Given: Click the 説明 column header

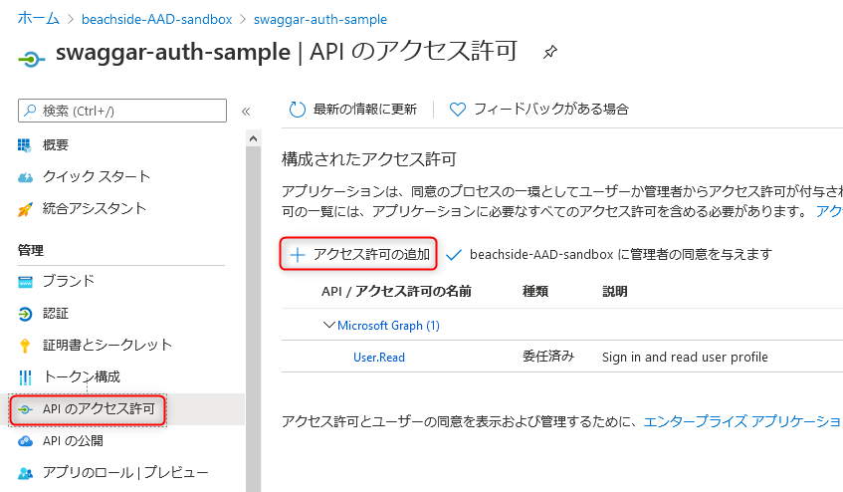Looking at the screenshot, I should [615, 292].
